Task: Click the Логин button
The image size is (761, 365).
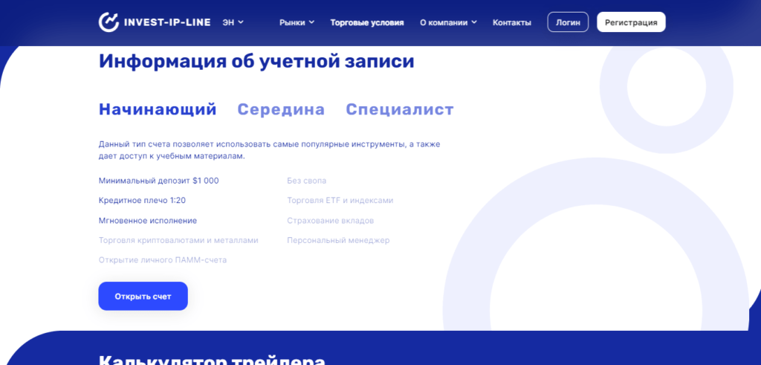Action: click(x=568, y=22)
